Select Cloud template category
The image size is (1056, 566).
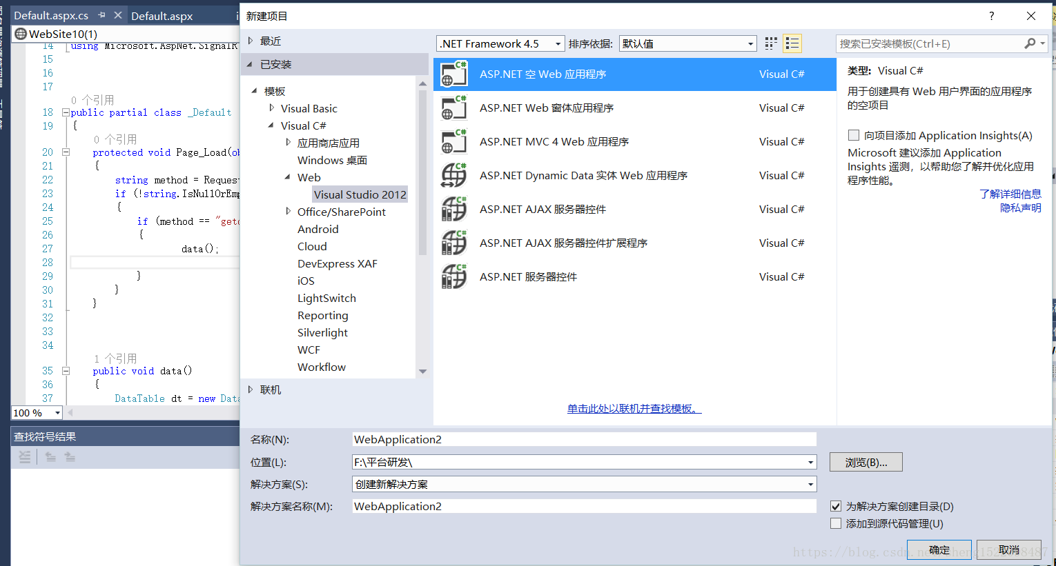coord(312,246)
